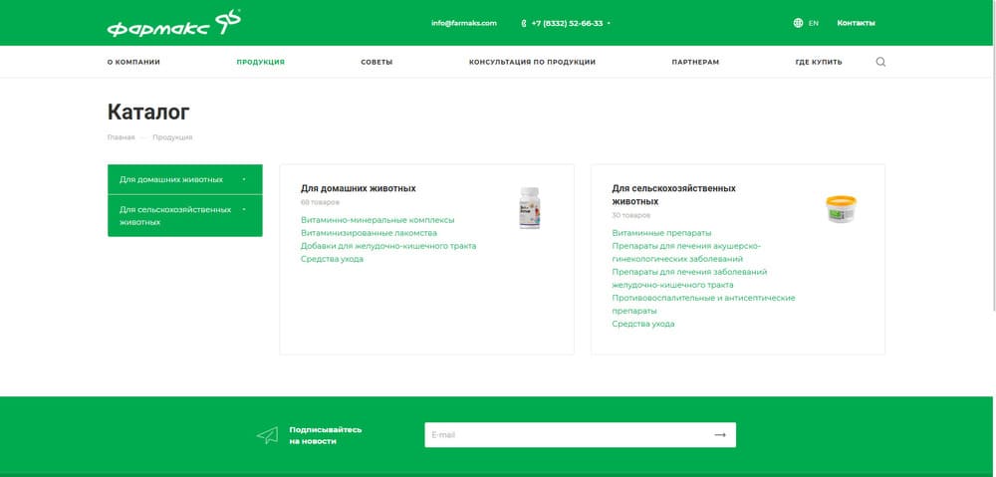Expand Для домашних животных sidebar item
The image size is (996, 477).
(244, 179)
